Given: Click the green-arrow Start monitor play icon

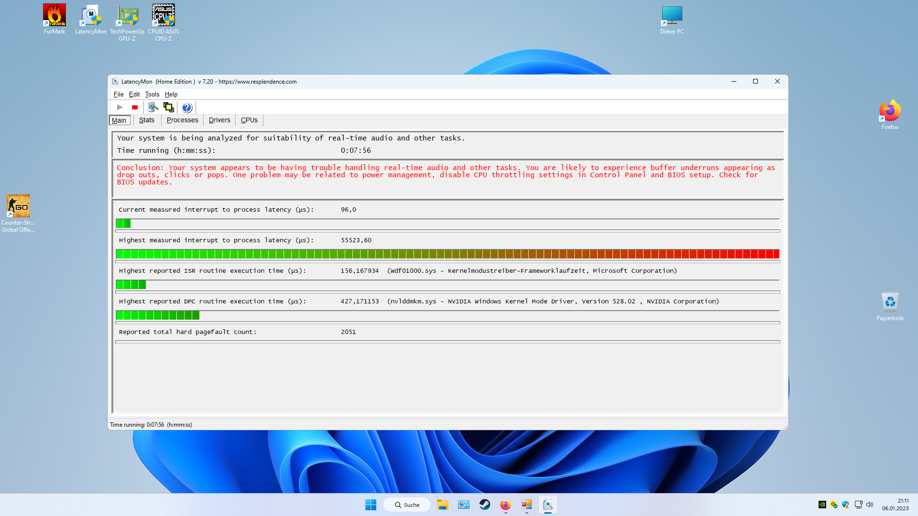Looking at the screenshot, I should [120, 107].
